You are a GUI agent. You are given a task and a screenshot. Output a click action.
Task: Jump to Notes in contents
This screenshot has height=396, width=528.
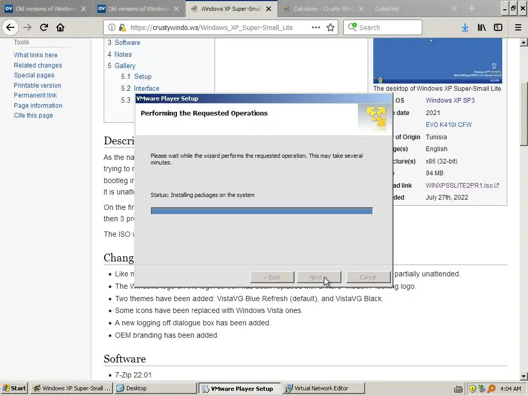point(123,54)
